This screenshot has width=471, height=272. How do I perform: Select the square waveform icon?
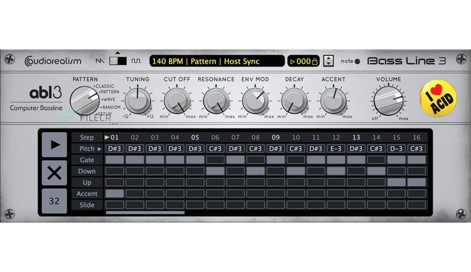[136, 61]
